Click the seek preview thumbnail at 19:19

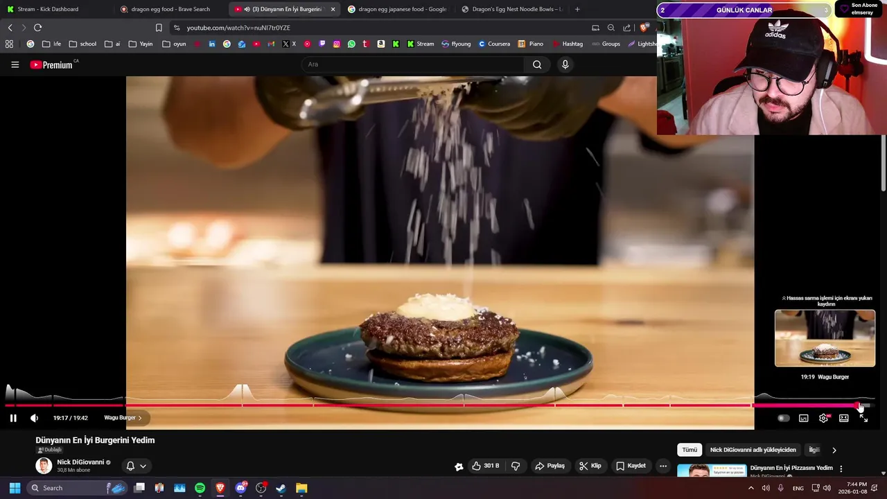tap(825, 338)
